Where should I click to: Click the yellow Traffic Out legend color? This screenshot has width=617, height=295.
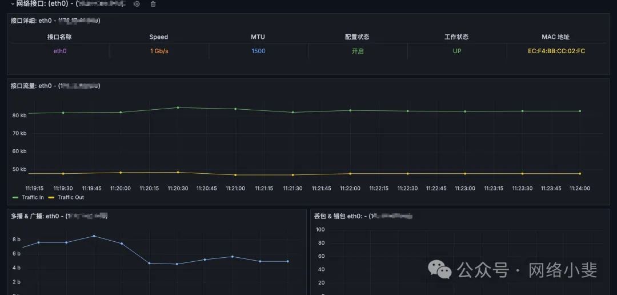click(x=51, y=197)
